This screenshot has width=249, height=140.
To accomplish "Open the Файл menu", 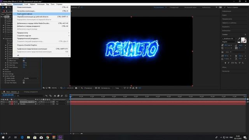I will pos(3,4).
